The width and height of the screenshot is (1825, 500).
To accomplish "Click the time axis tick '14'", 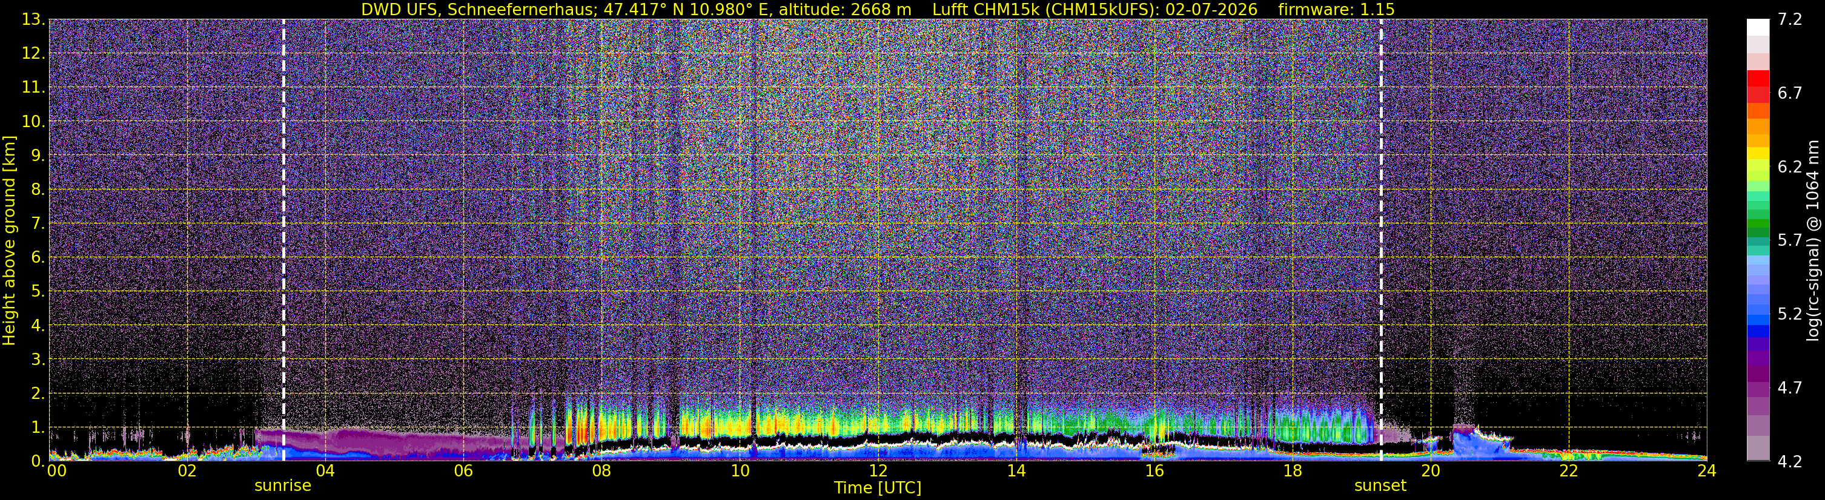I will pos(1016,471).
